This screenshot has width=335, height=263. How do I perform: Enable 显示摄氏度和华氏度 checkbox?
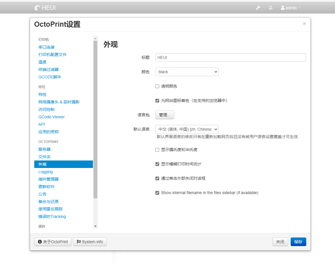click(x=157, y=150)
